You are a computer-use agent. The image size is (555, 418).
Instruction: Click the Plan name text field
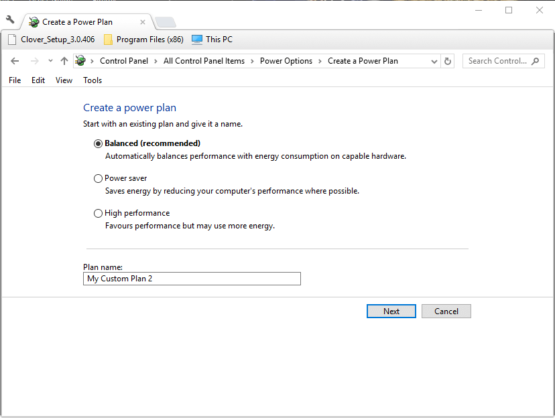click(x=192, y=279)
